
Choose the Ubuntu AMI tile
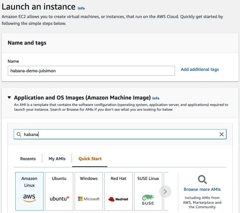point(59,191)
